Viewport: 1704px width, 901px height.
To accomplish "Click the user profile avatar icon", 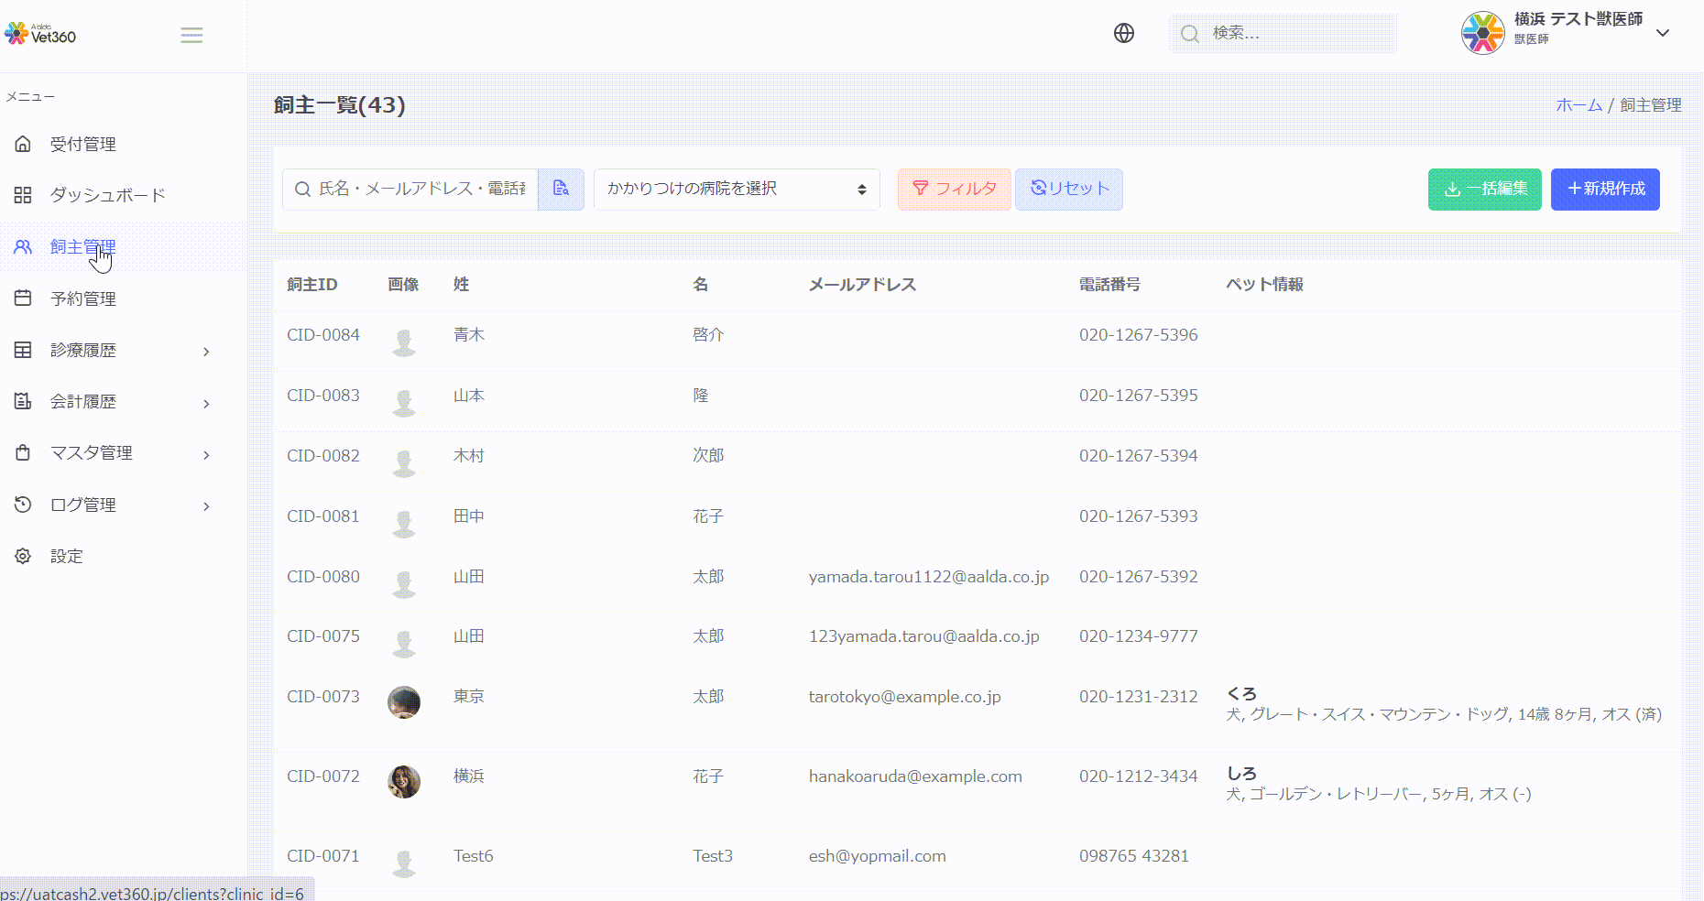I will pos(1482,34).
